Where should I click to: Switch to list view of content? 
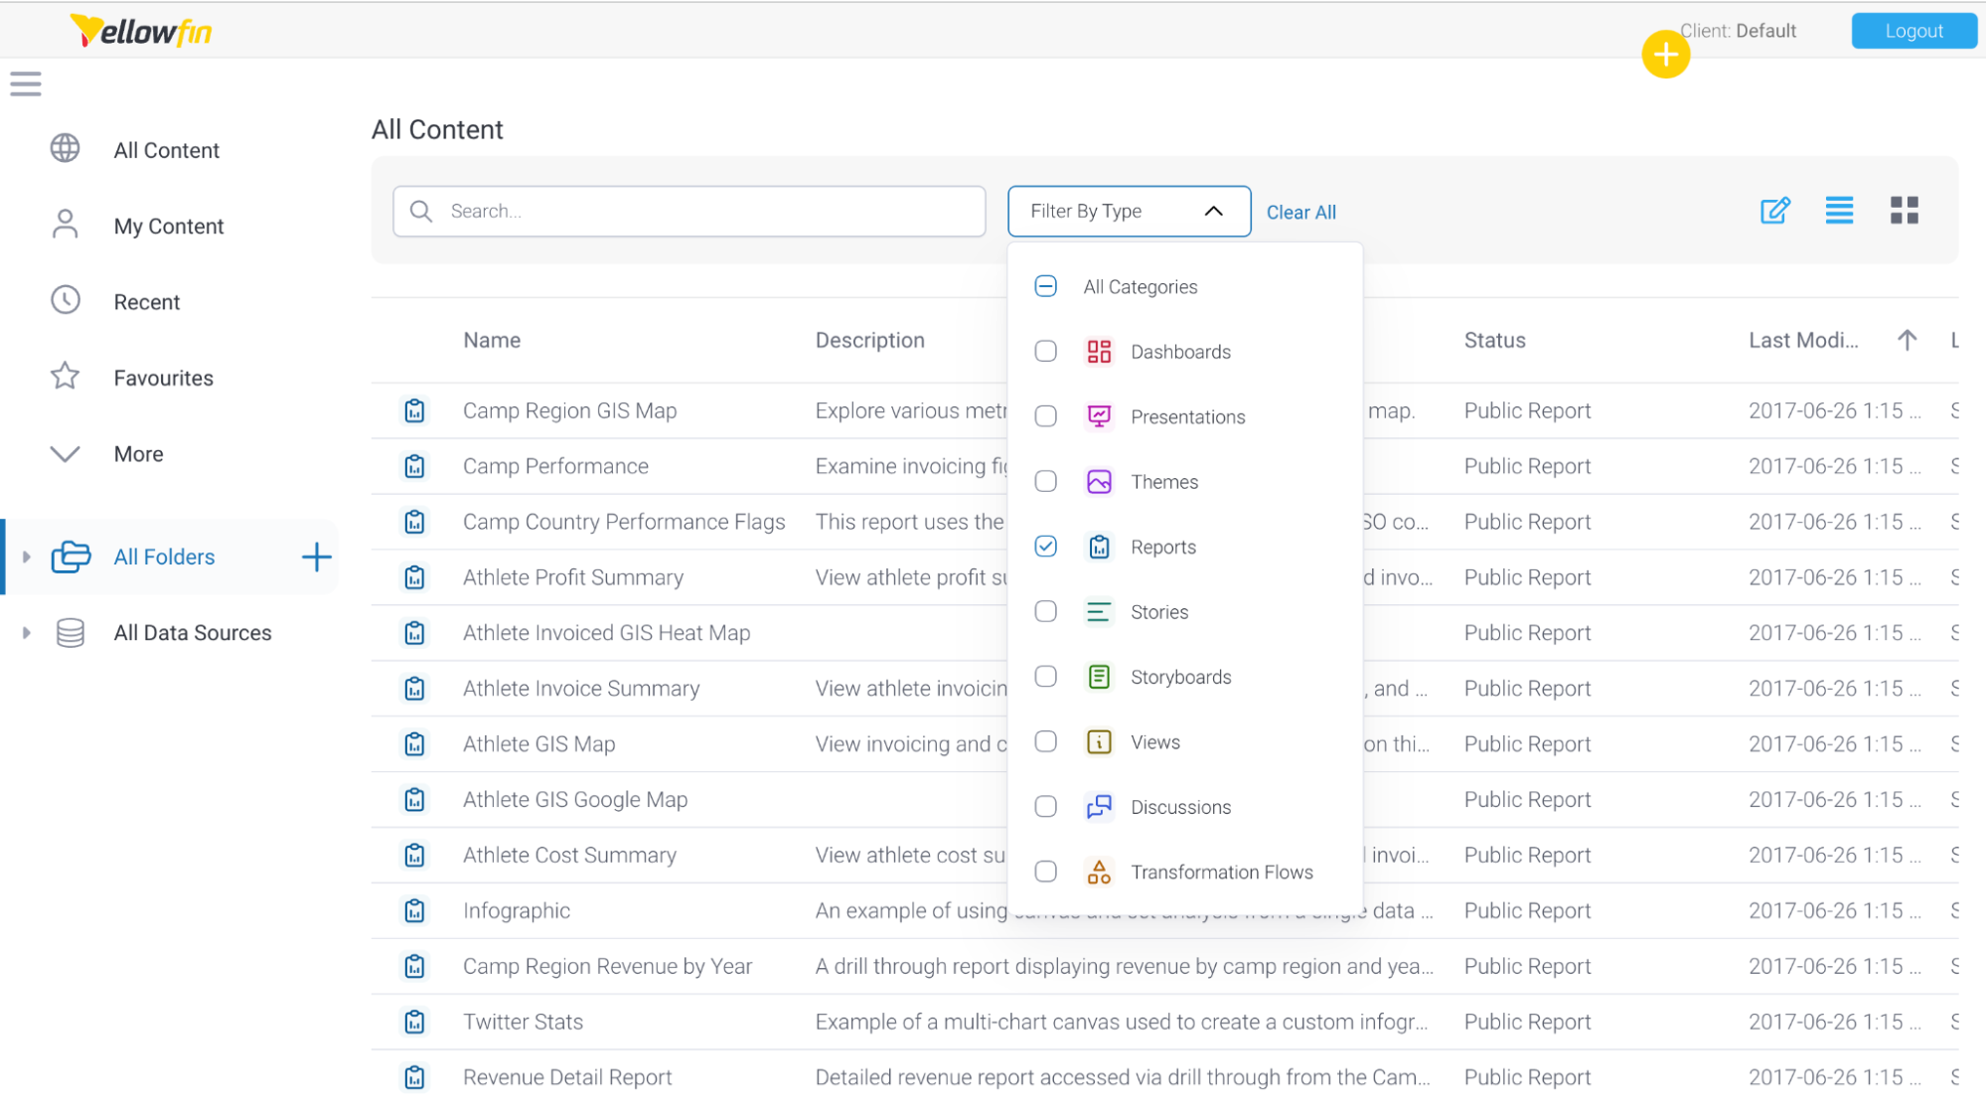click(1839, 210)
